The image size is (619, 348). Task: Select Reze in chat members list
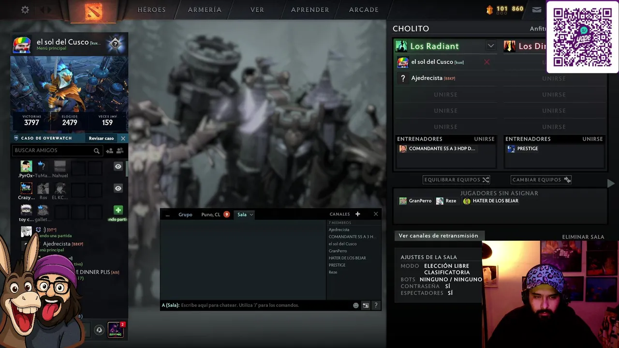[333, 272]
